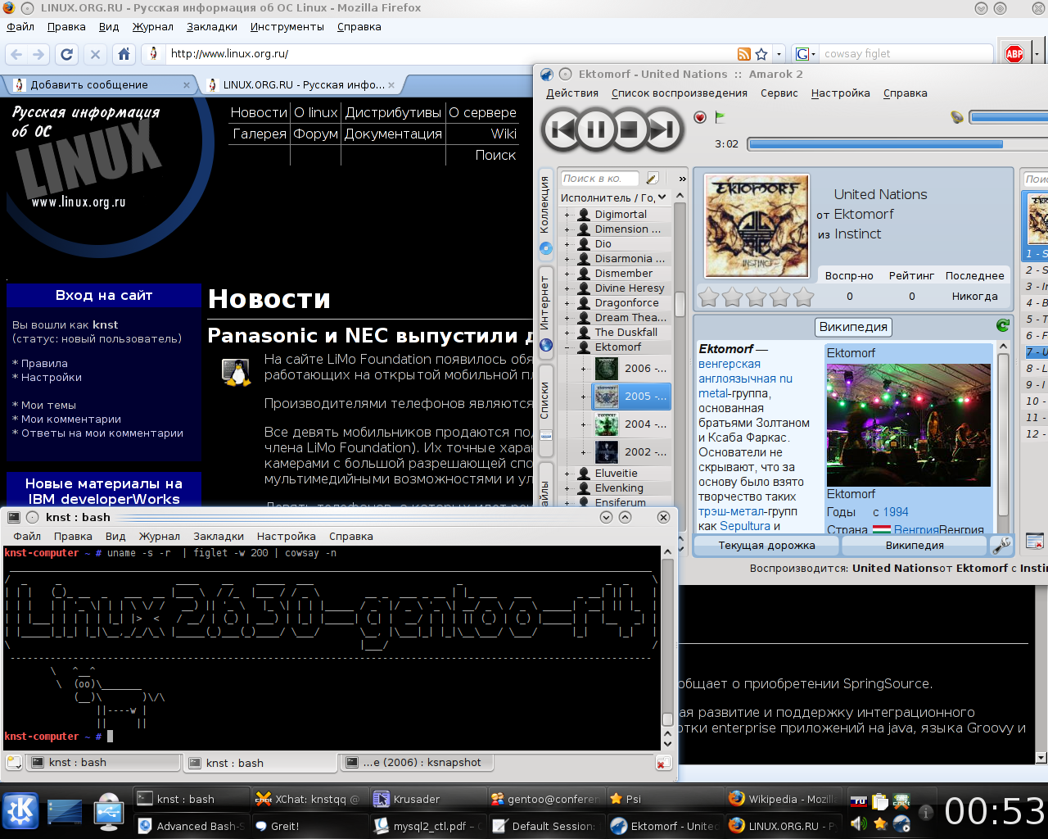Click the Sepultura link in Wikipedia applet
The width and height of the screenshot is (1048, 839).
tap(745, 526)
